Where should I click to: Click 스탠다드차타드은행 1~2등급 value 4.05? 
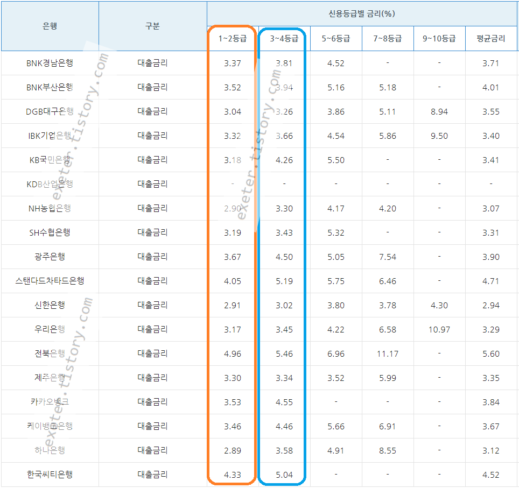233,281
